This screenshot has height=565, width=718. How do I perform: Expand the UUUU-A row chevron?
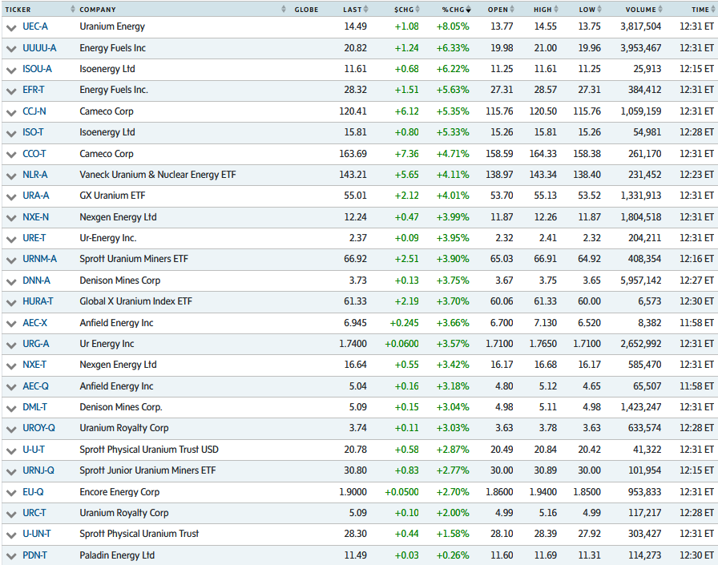pyautogui.click(x=11, y=49)
